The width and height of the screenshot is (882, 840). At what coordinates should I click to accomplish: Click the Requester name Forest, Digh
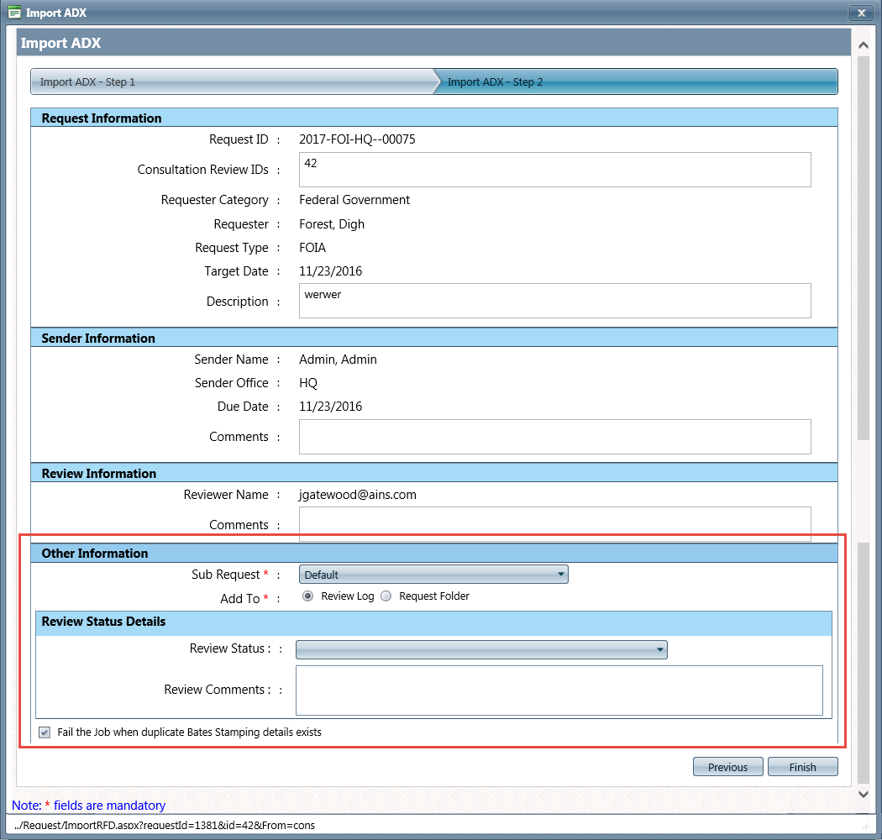tap(332, 224)
